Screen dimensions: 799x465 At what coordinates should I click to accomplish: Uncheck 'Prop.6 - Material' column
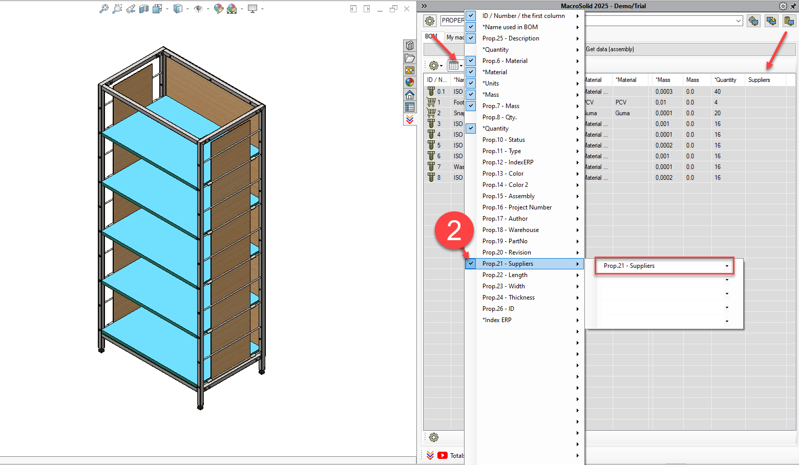pyautogui.click(x=471, y=61)
